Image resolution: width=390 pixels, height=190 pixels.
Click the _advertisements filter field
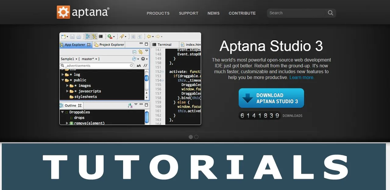coord(97,66)
